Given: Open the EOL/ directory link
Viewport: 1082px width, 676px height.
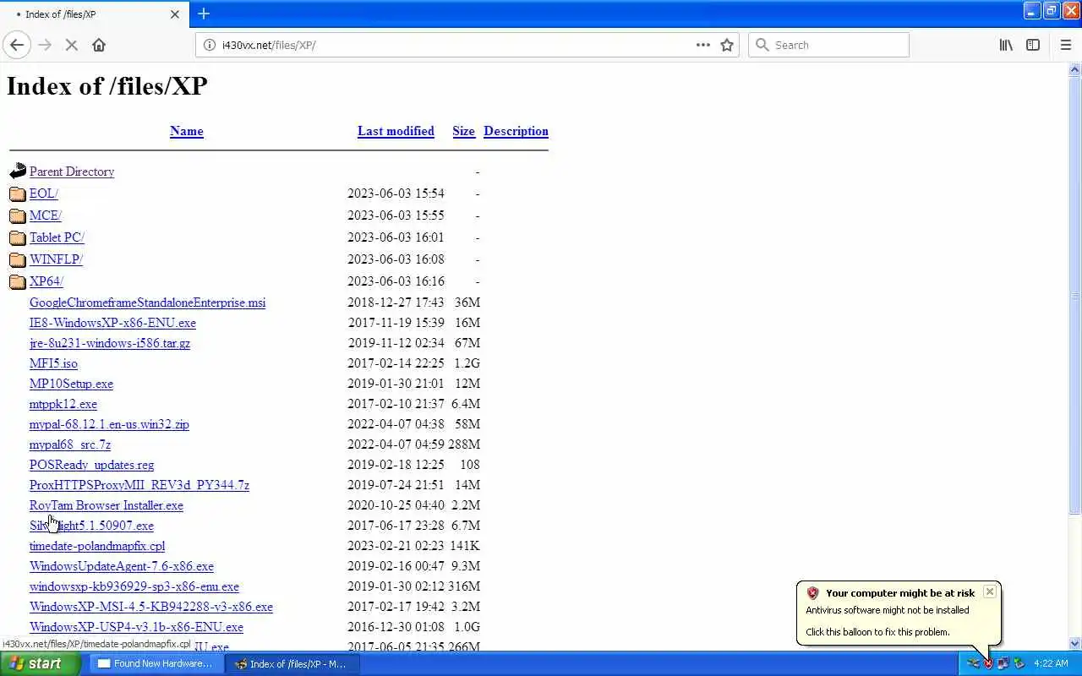Looking at the screenshot, I should click(x=43, y=194).
